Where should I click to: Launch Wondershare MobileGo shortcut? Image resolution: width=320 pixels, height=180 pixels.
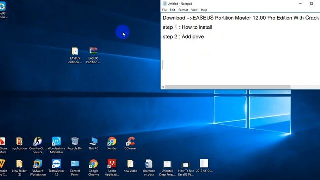56,141
